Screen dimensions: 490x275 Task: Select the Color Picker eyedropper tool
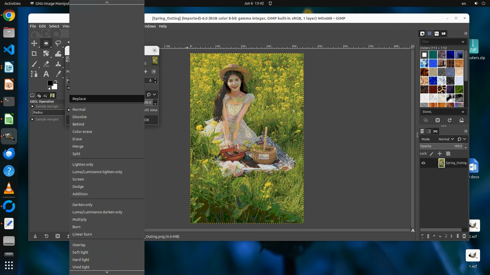tap(58, 74)
